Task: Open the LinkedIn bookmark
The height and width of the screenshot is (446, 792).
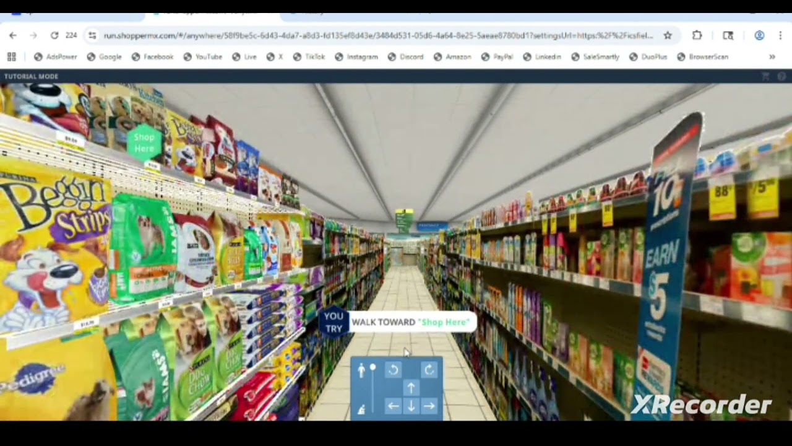Action: tap(542, 57)
